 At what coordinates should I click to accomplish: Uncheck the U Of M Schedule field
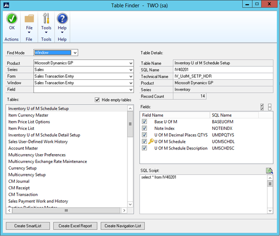(x=144, y=142)
